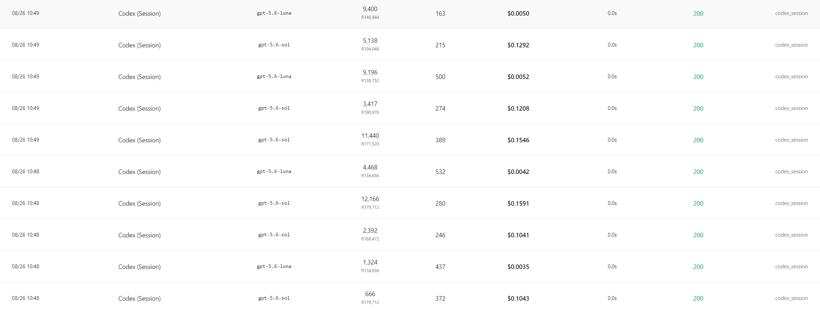
Task: Select the row with cost $0.1292
Action: (410, 45)
